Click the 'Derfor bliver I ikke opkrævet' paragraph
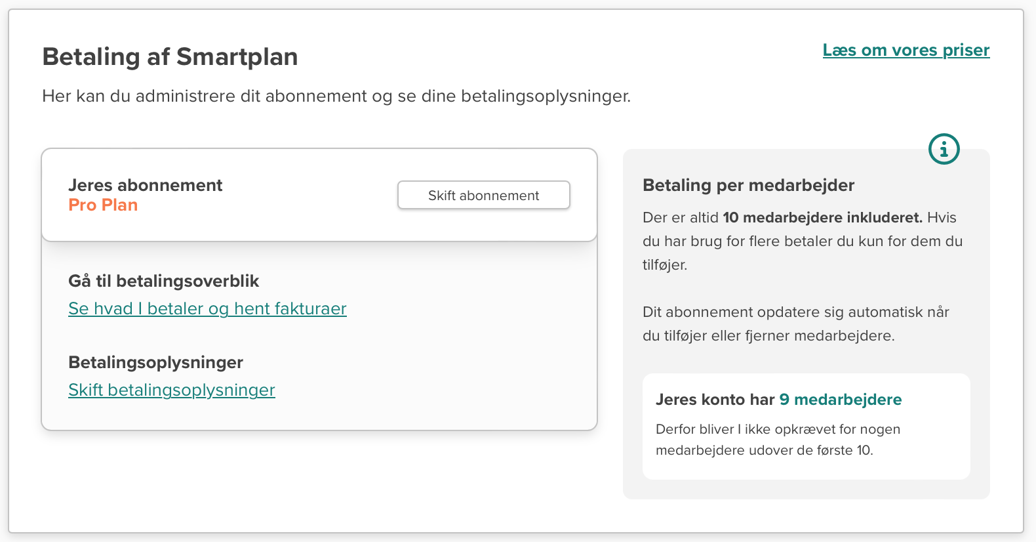1036x542 pixels. (778, 429)
